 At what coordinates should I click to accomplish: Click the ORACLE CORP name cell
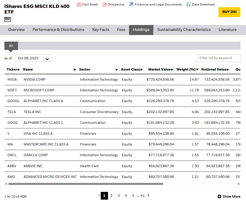[36, 155]
